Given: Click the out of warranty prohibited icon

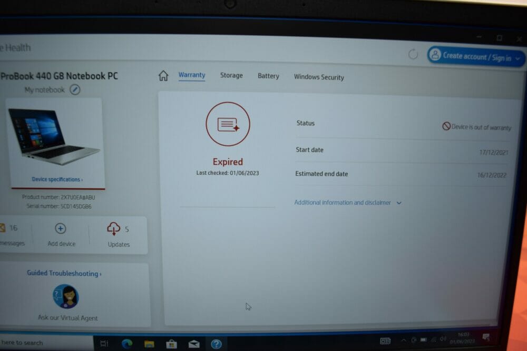Looking at the screenshot, I should [x=446, y=126].
